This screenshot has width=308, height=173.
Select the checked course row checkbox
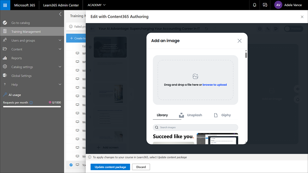tap(71, 165)
